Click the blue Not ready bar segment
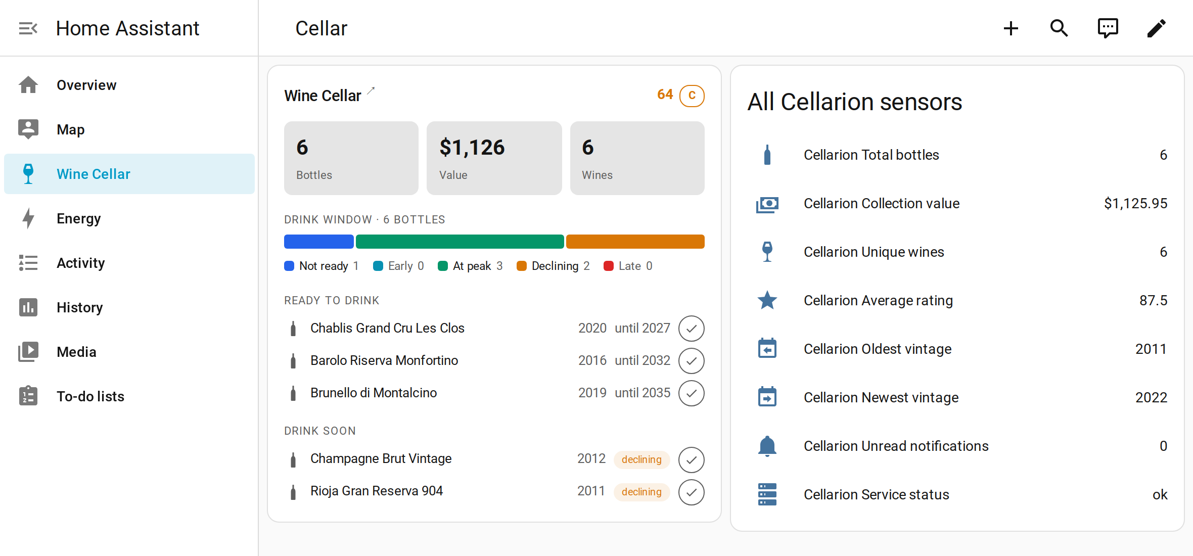The width and height of the screenshot is (1193, 556). [319, 242]
